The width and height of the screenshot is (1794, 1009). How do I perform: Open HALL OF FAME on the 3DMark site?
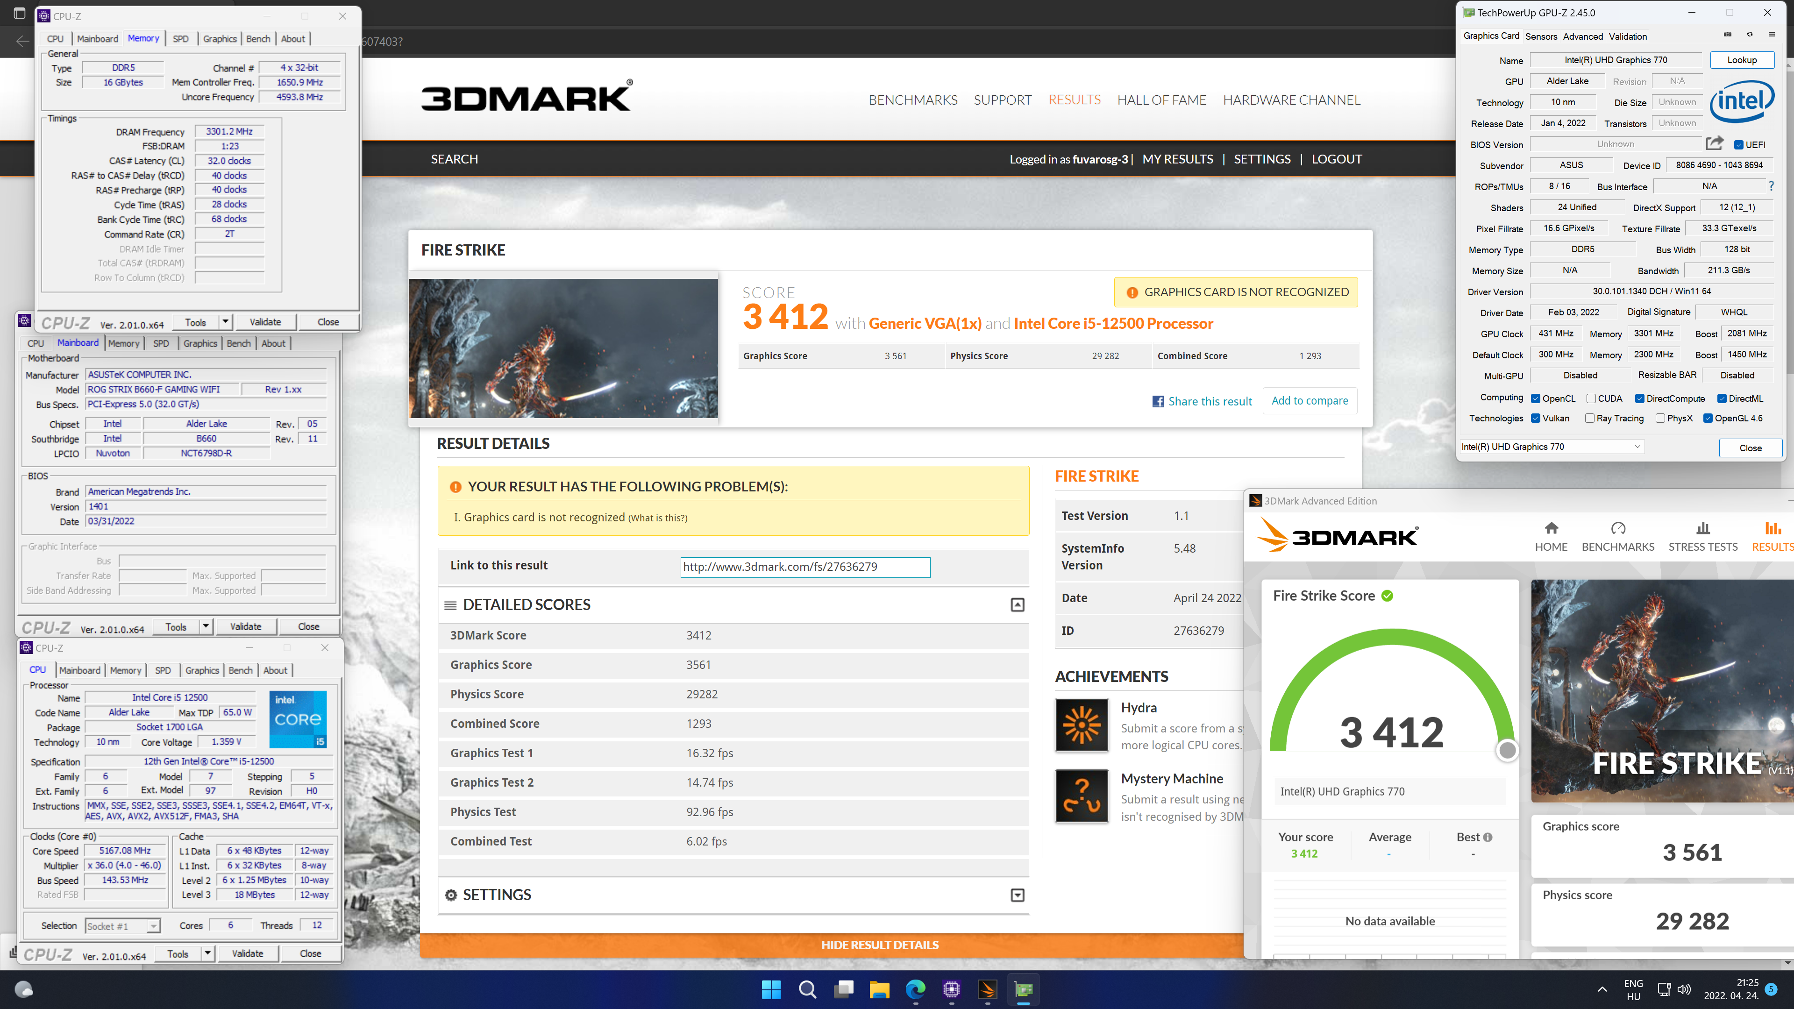tap(1161, 99)
